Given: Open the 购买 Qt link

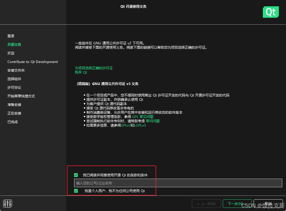Looking at the screenshot, I should point(81,72).
